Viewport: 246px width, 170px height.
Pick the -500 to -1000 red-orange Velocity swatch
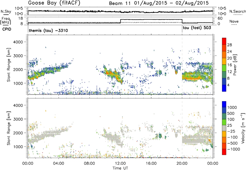224,146
